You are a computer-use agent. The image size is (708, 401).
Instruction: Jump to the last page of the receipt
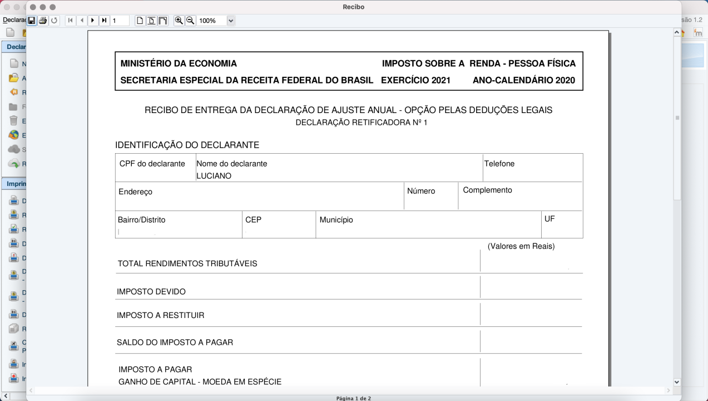click(x=103, y=20)
